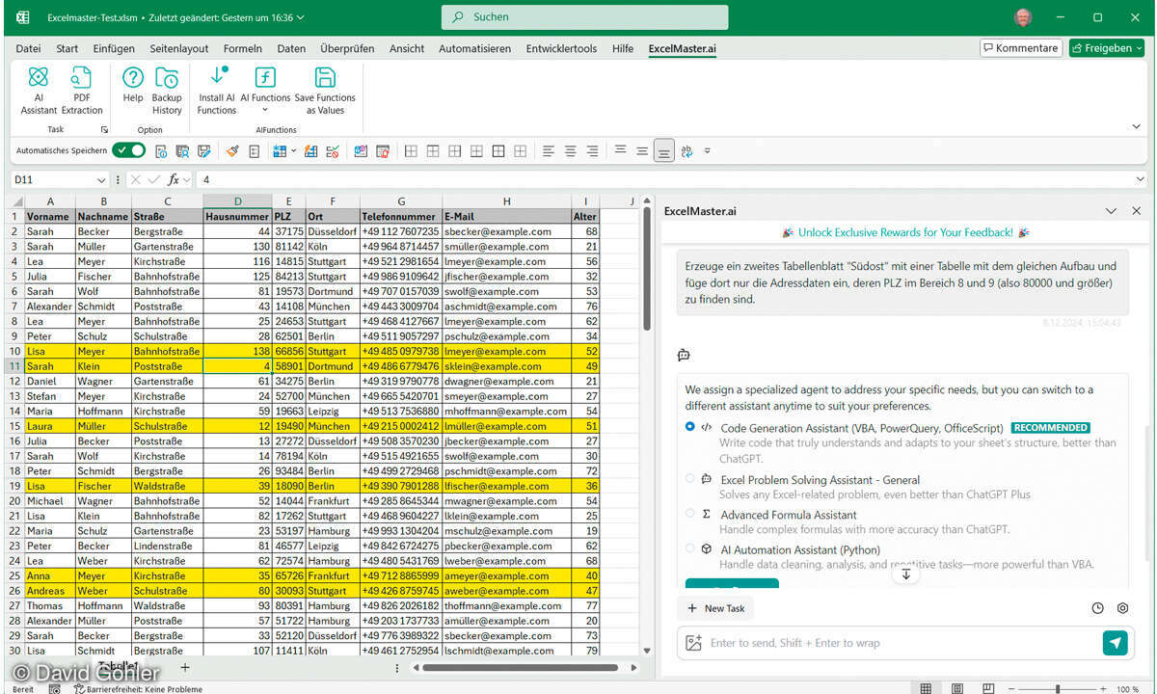Switch to Page Break Preview in status bar
The image size is (1157, 694).
[x=988, y=688]
